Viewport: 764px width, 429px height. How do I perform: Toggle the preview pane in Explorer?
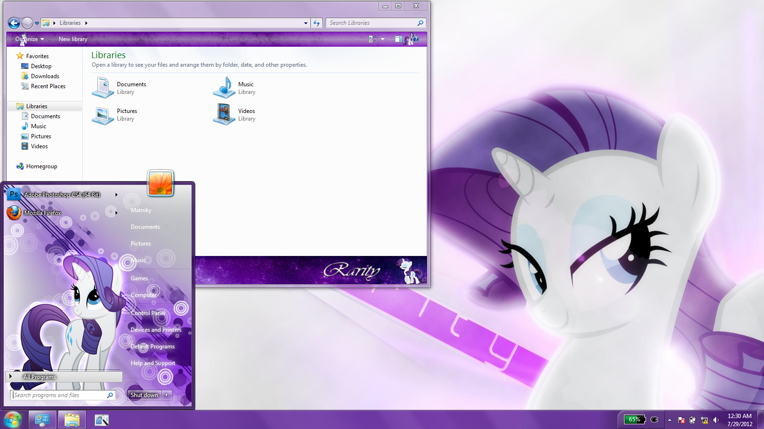click(x=399, y=39)
